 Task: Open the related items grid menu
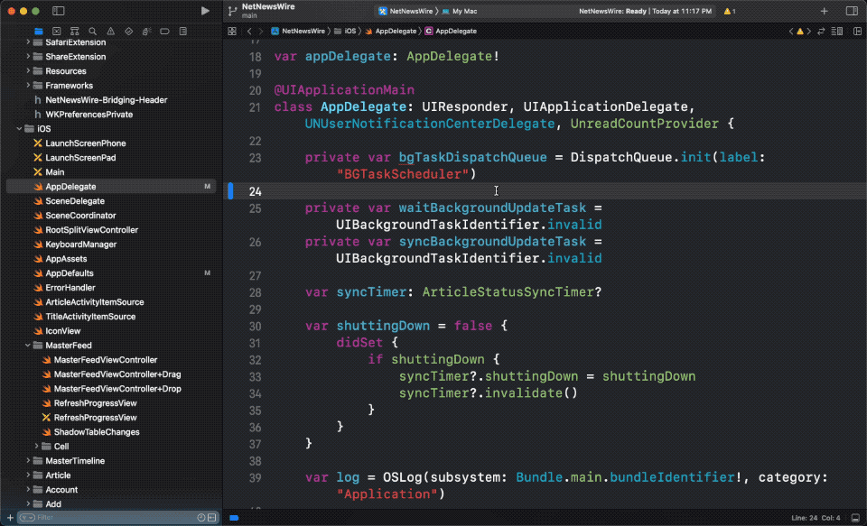(232, 31)
